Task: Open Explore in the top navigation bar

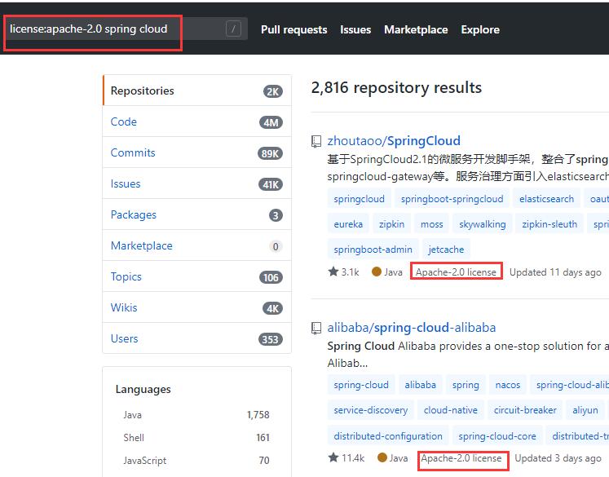Action: pyautogui.click(x=480, y=30)
